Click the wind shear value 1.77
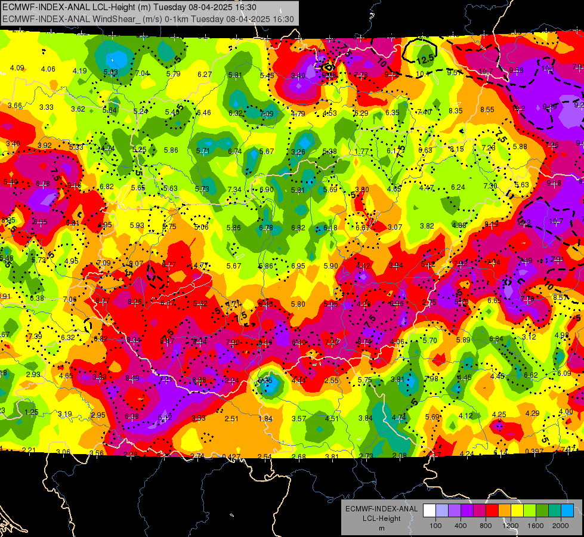The width and height of the screenshot is (584, 537). point(361,152)
